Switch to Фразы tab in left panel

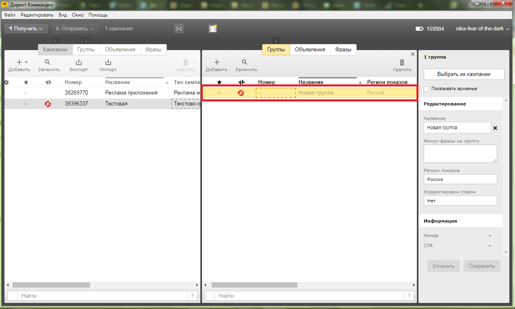(153, 50)
